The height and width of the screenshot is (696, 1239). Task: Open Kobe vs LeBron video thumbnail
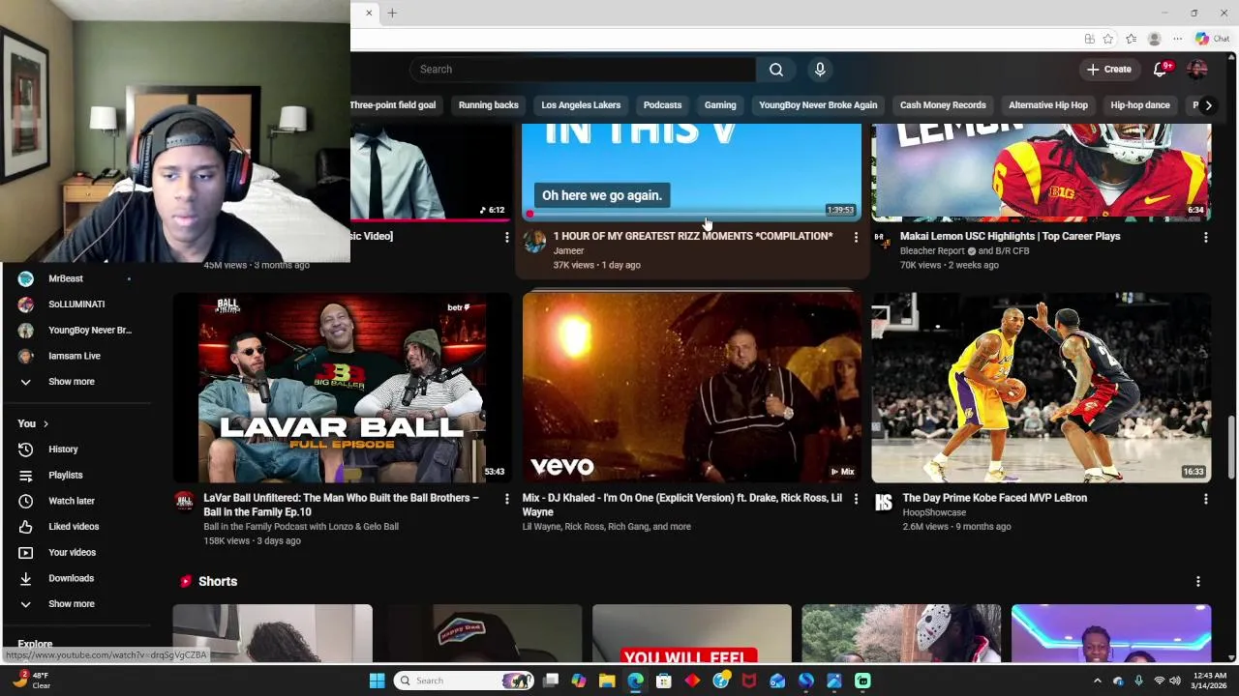point(1041,388)
